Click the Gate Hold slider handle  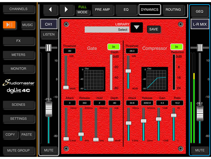(96, 140)
